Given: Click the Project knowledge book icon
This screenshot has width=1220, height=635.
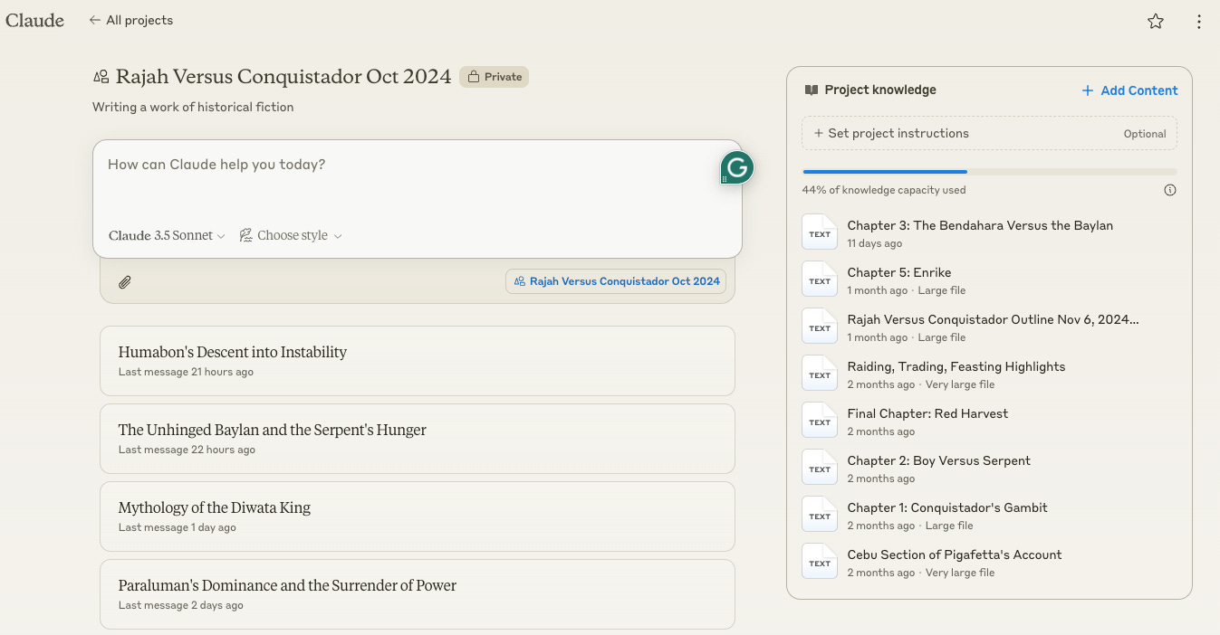Looking at the screenshot, I should click(x=812, y=90).
